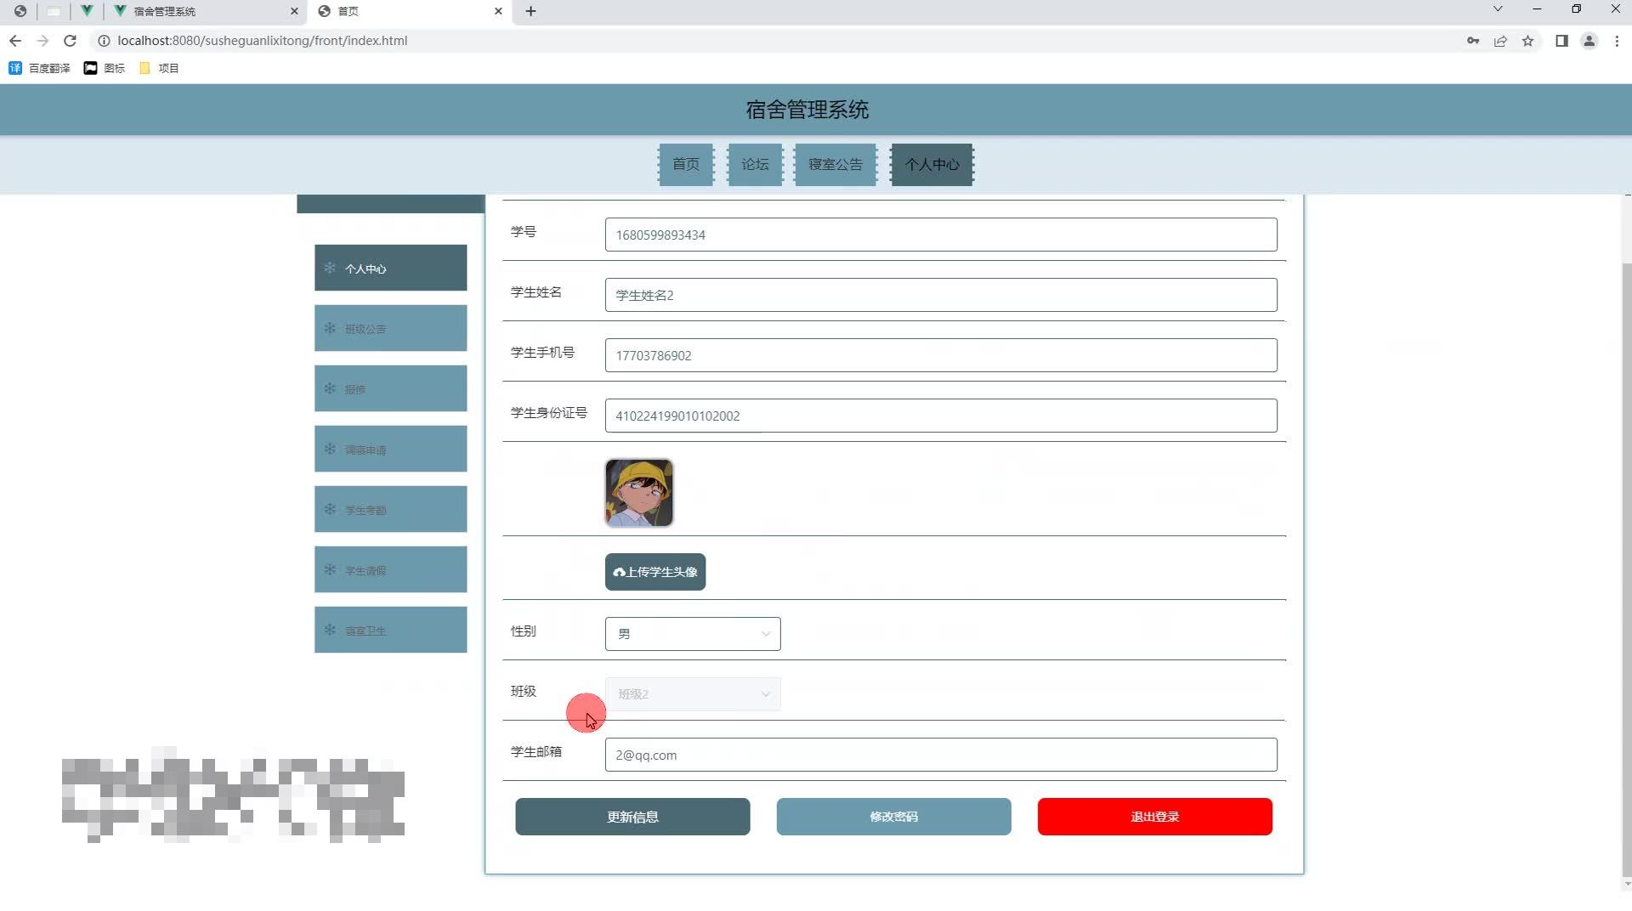Open the 学生考勤 sidebar entry
The width and height of the screenshot is (1632, 911).
pyautogui.click(x=390, y=509)
